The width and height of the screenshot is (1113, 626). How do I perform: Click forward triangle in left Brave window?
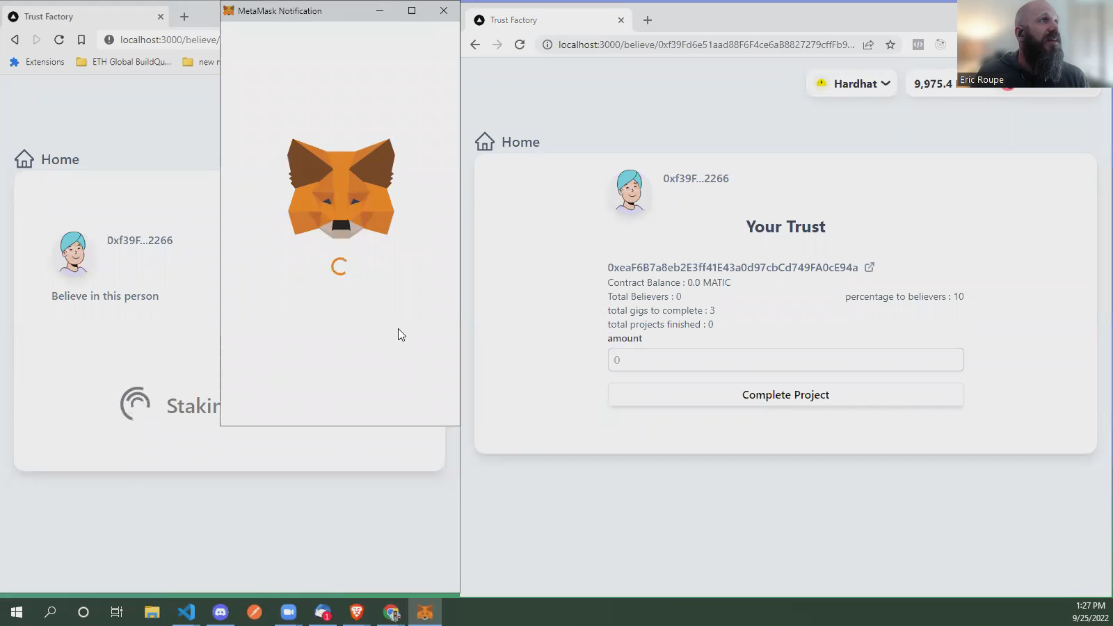coord(37,40)
